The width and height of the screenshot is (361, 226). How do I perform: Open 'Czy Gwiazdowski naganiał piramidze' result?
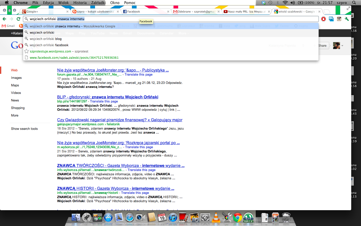coord(120,120)
